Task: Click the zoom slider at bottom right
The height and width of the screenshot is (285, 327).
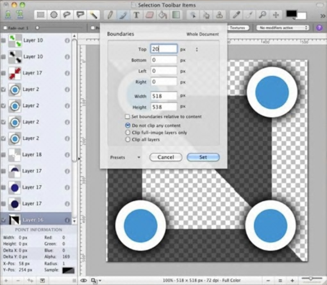Action: 312,279
